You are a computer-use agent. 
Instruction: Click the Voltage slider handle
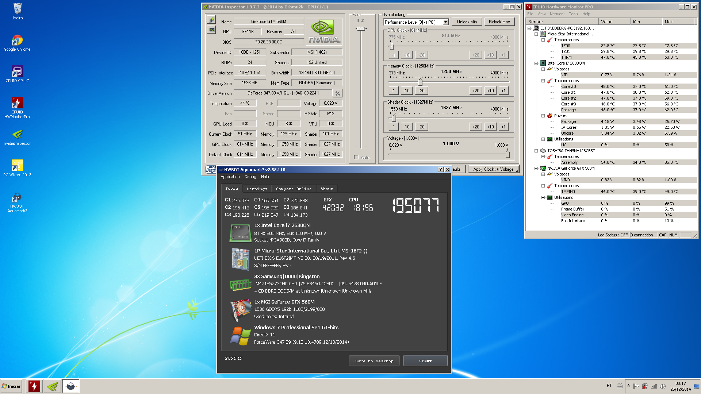[507, 154]
